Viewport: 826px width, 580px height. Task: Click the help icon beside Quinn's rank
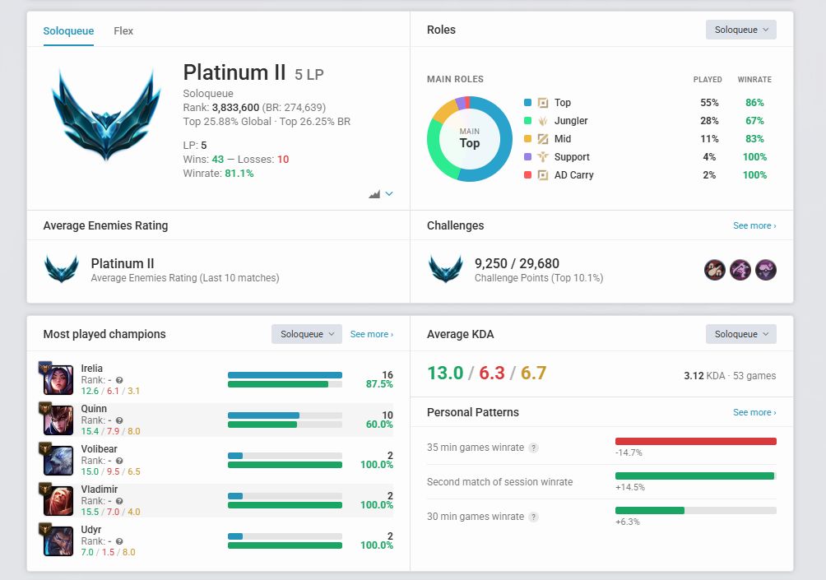pyautogui.click(x=119, y=420)
